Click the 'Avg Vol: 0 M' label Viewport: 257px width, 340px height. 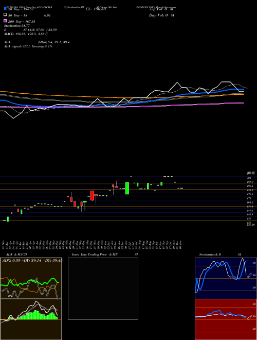point(161,9)
